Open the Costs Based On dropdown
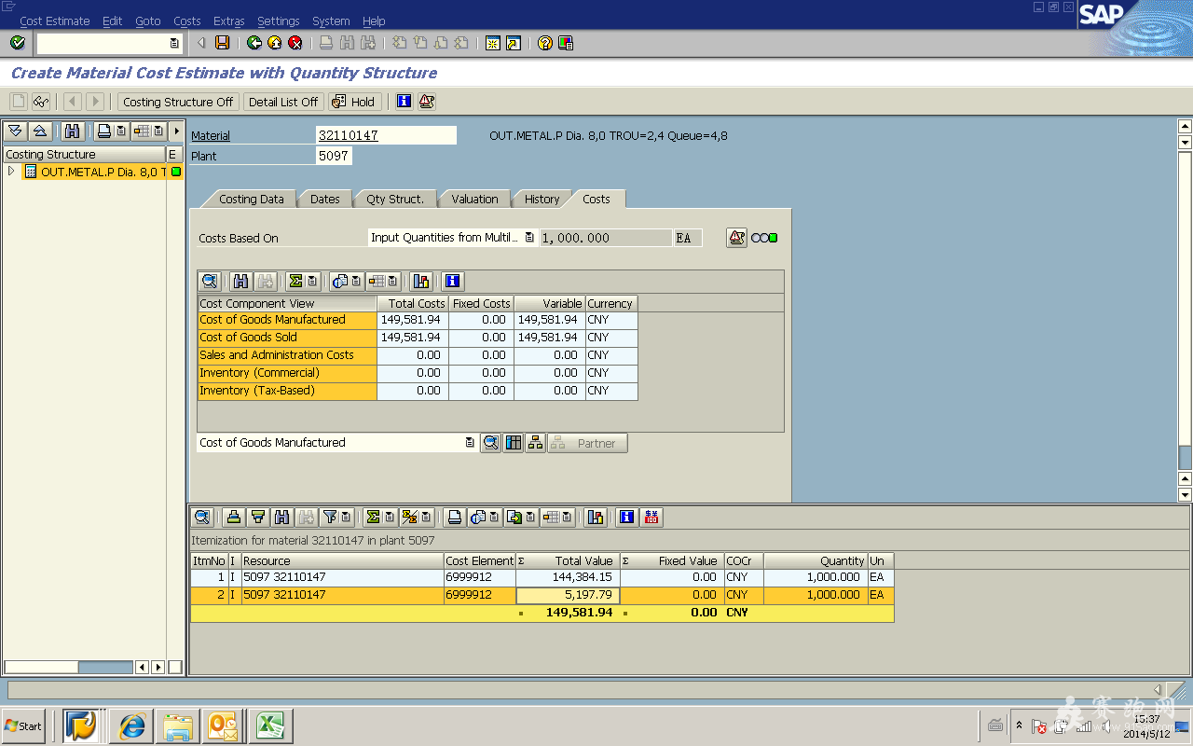 [x=529, y=238]
